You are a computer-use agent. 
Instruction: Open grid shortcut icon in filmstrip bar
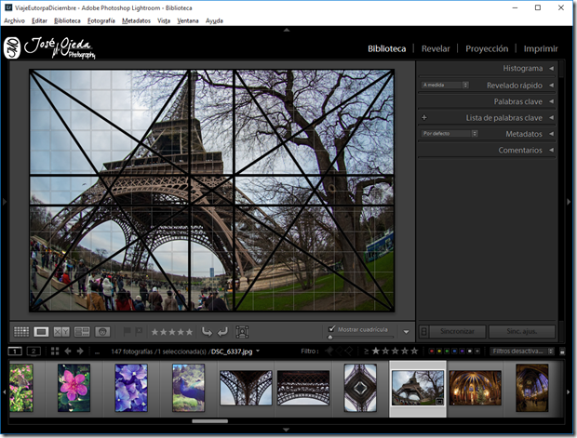[55, 352]
